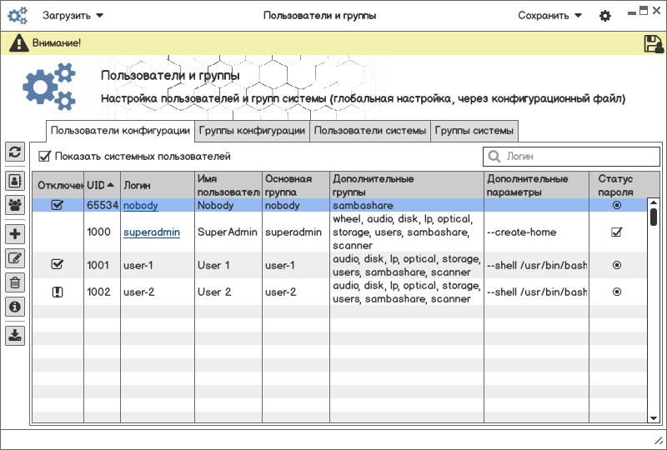This screenshot has width=667, height=450.
Task: Switch to the "Группы конфигурации" tab
Action: click(x=252, y=131)
